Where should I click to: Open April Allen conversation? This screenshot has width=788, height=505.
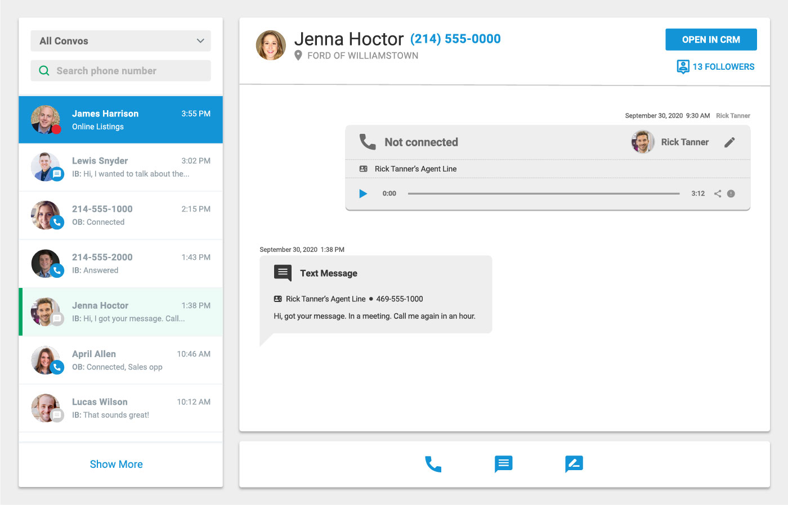120,360
